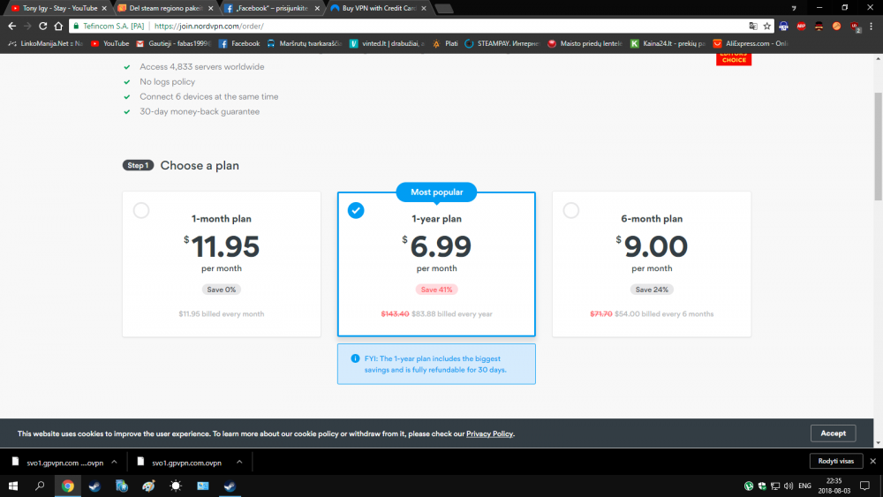Open Chrome from the taskbar
Viewport: 883px width, 497px height.
point(68,486)
